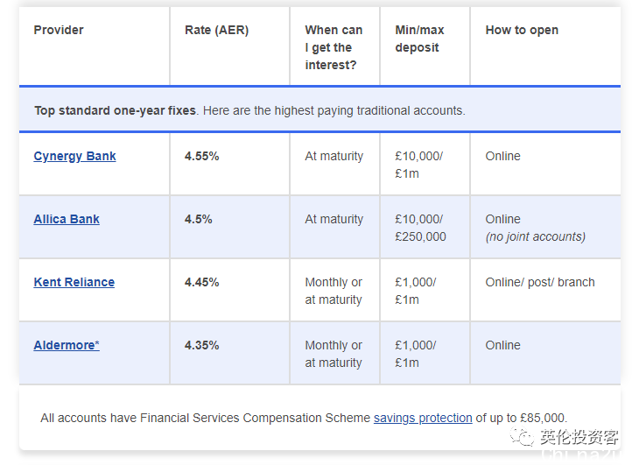The width and height of the screenshot is (639, 465).
Task: Select the no joint accounts note
Action: point(536,236)
